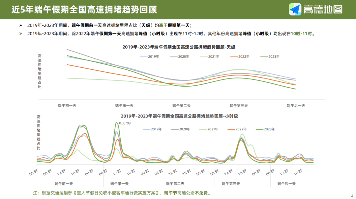Click 端午前一天 axis label in daily chart
Image resolution: width=356 pixels, height=199 pixels.
coord(67,106)
